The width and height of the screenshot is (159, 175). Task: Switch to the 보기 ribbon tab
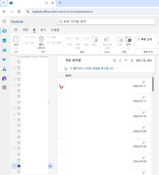pos(43,30)
